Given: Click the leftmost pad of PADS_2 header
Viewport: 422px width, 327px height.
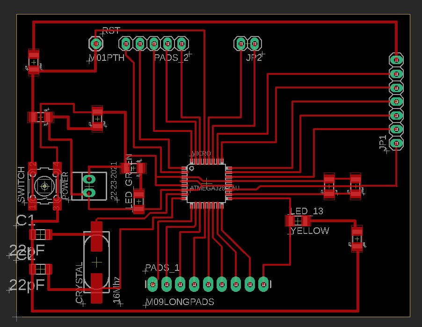Looking at the screenshot, I should [126, 44].
